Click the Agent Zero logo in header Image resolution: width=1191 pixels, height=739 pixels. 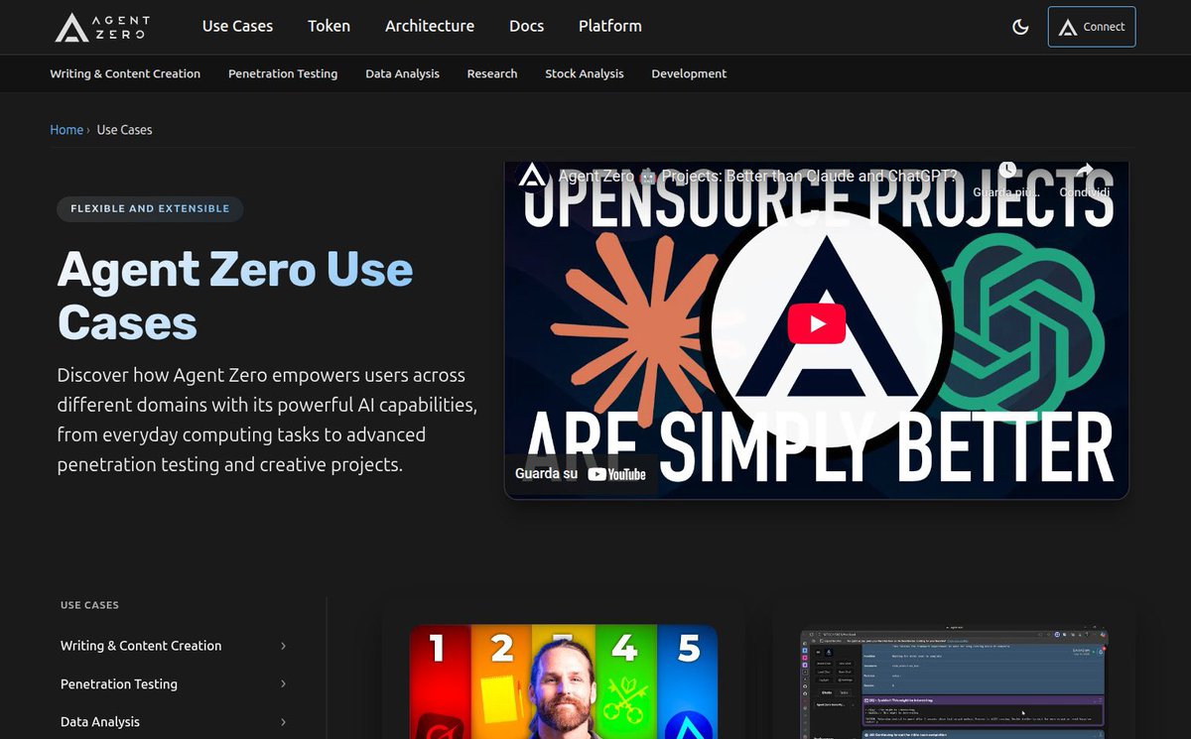pos(102,27)
